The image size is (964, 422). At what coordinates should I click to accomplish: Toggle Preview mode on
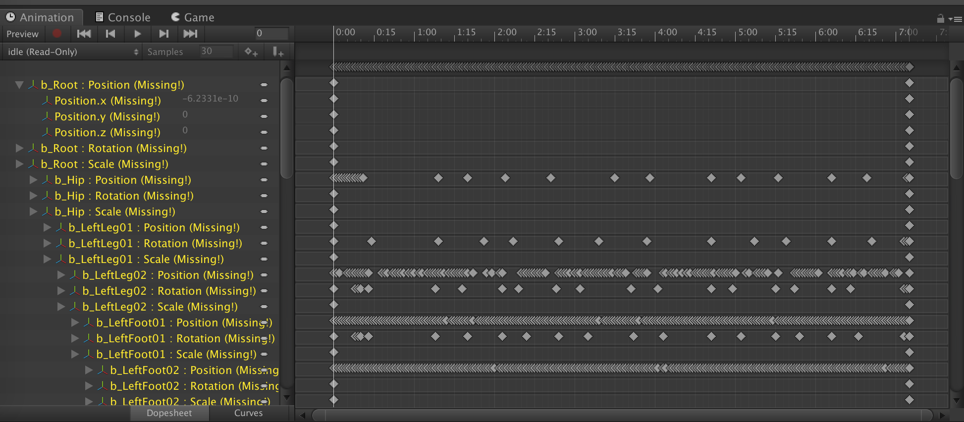[x=22, y=34]
